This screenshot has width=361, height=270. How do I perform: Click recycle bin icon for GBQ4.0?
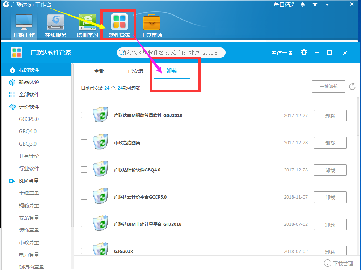click(x=100, y=169)
